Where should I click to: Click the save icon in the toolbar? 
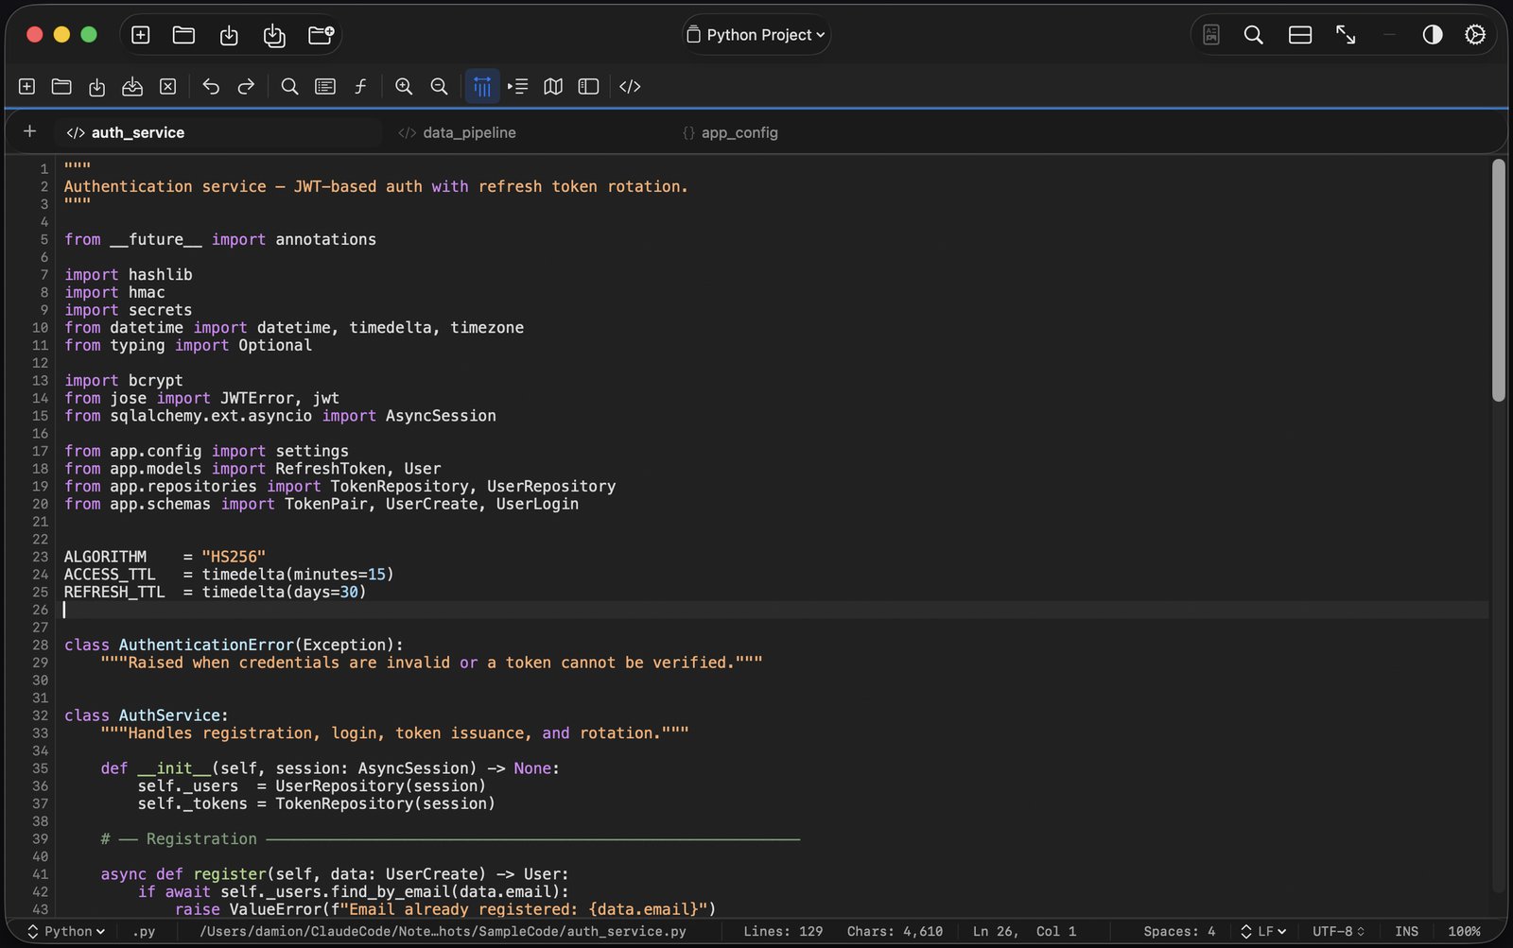(96, 87)
